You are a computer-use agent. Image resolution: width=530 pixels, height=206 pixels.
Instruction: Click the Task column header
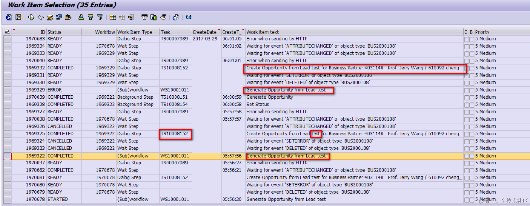pyautogui.click(x=176, y=32)
